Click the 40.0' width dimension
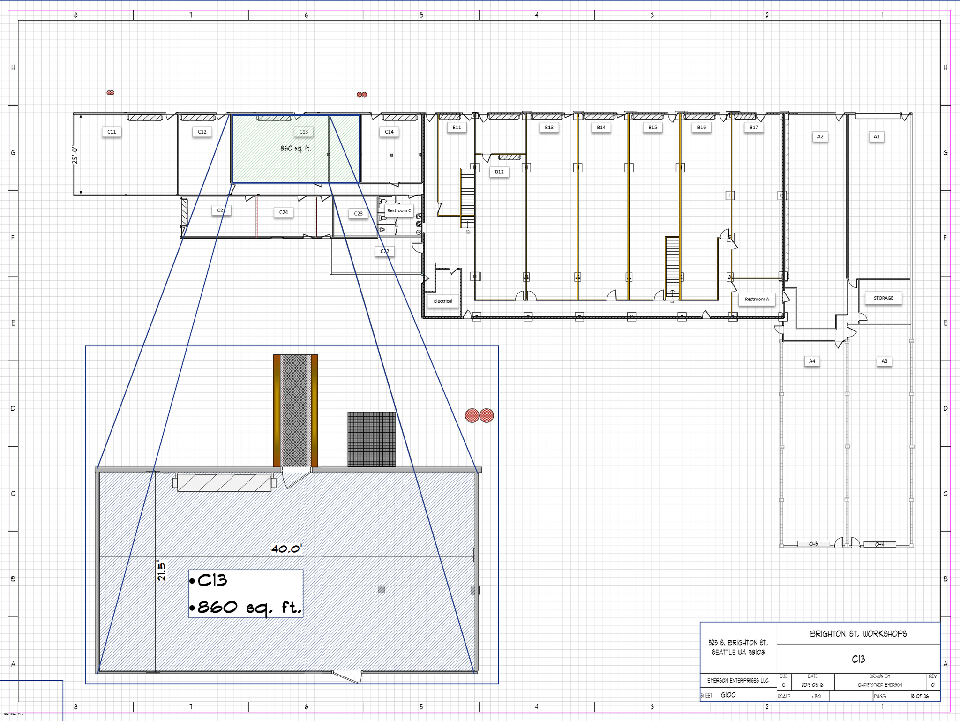 pyautogui.click(x=287, y=548)
